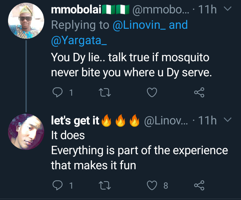
Task: Open mmobolai's profile picture
Action: coord(26,21)
